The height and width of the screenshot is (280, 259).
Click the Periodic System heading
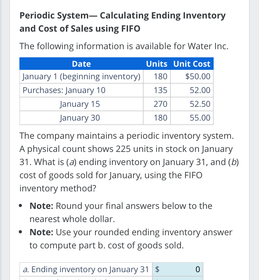[x=122, y=22]
